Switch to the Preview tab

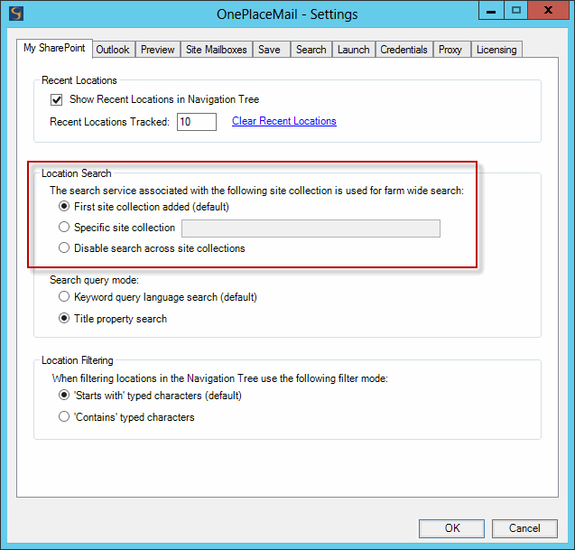coord(158,50)
